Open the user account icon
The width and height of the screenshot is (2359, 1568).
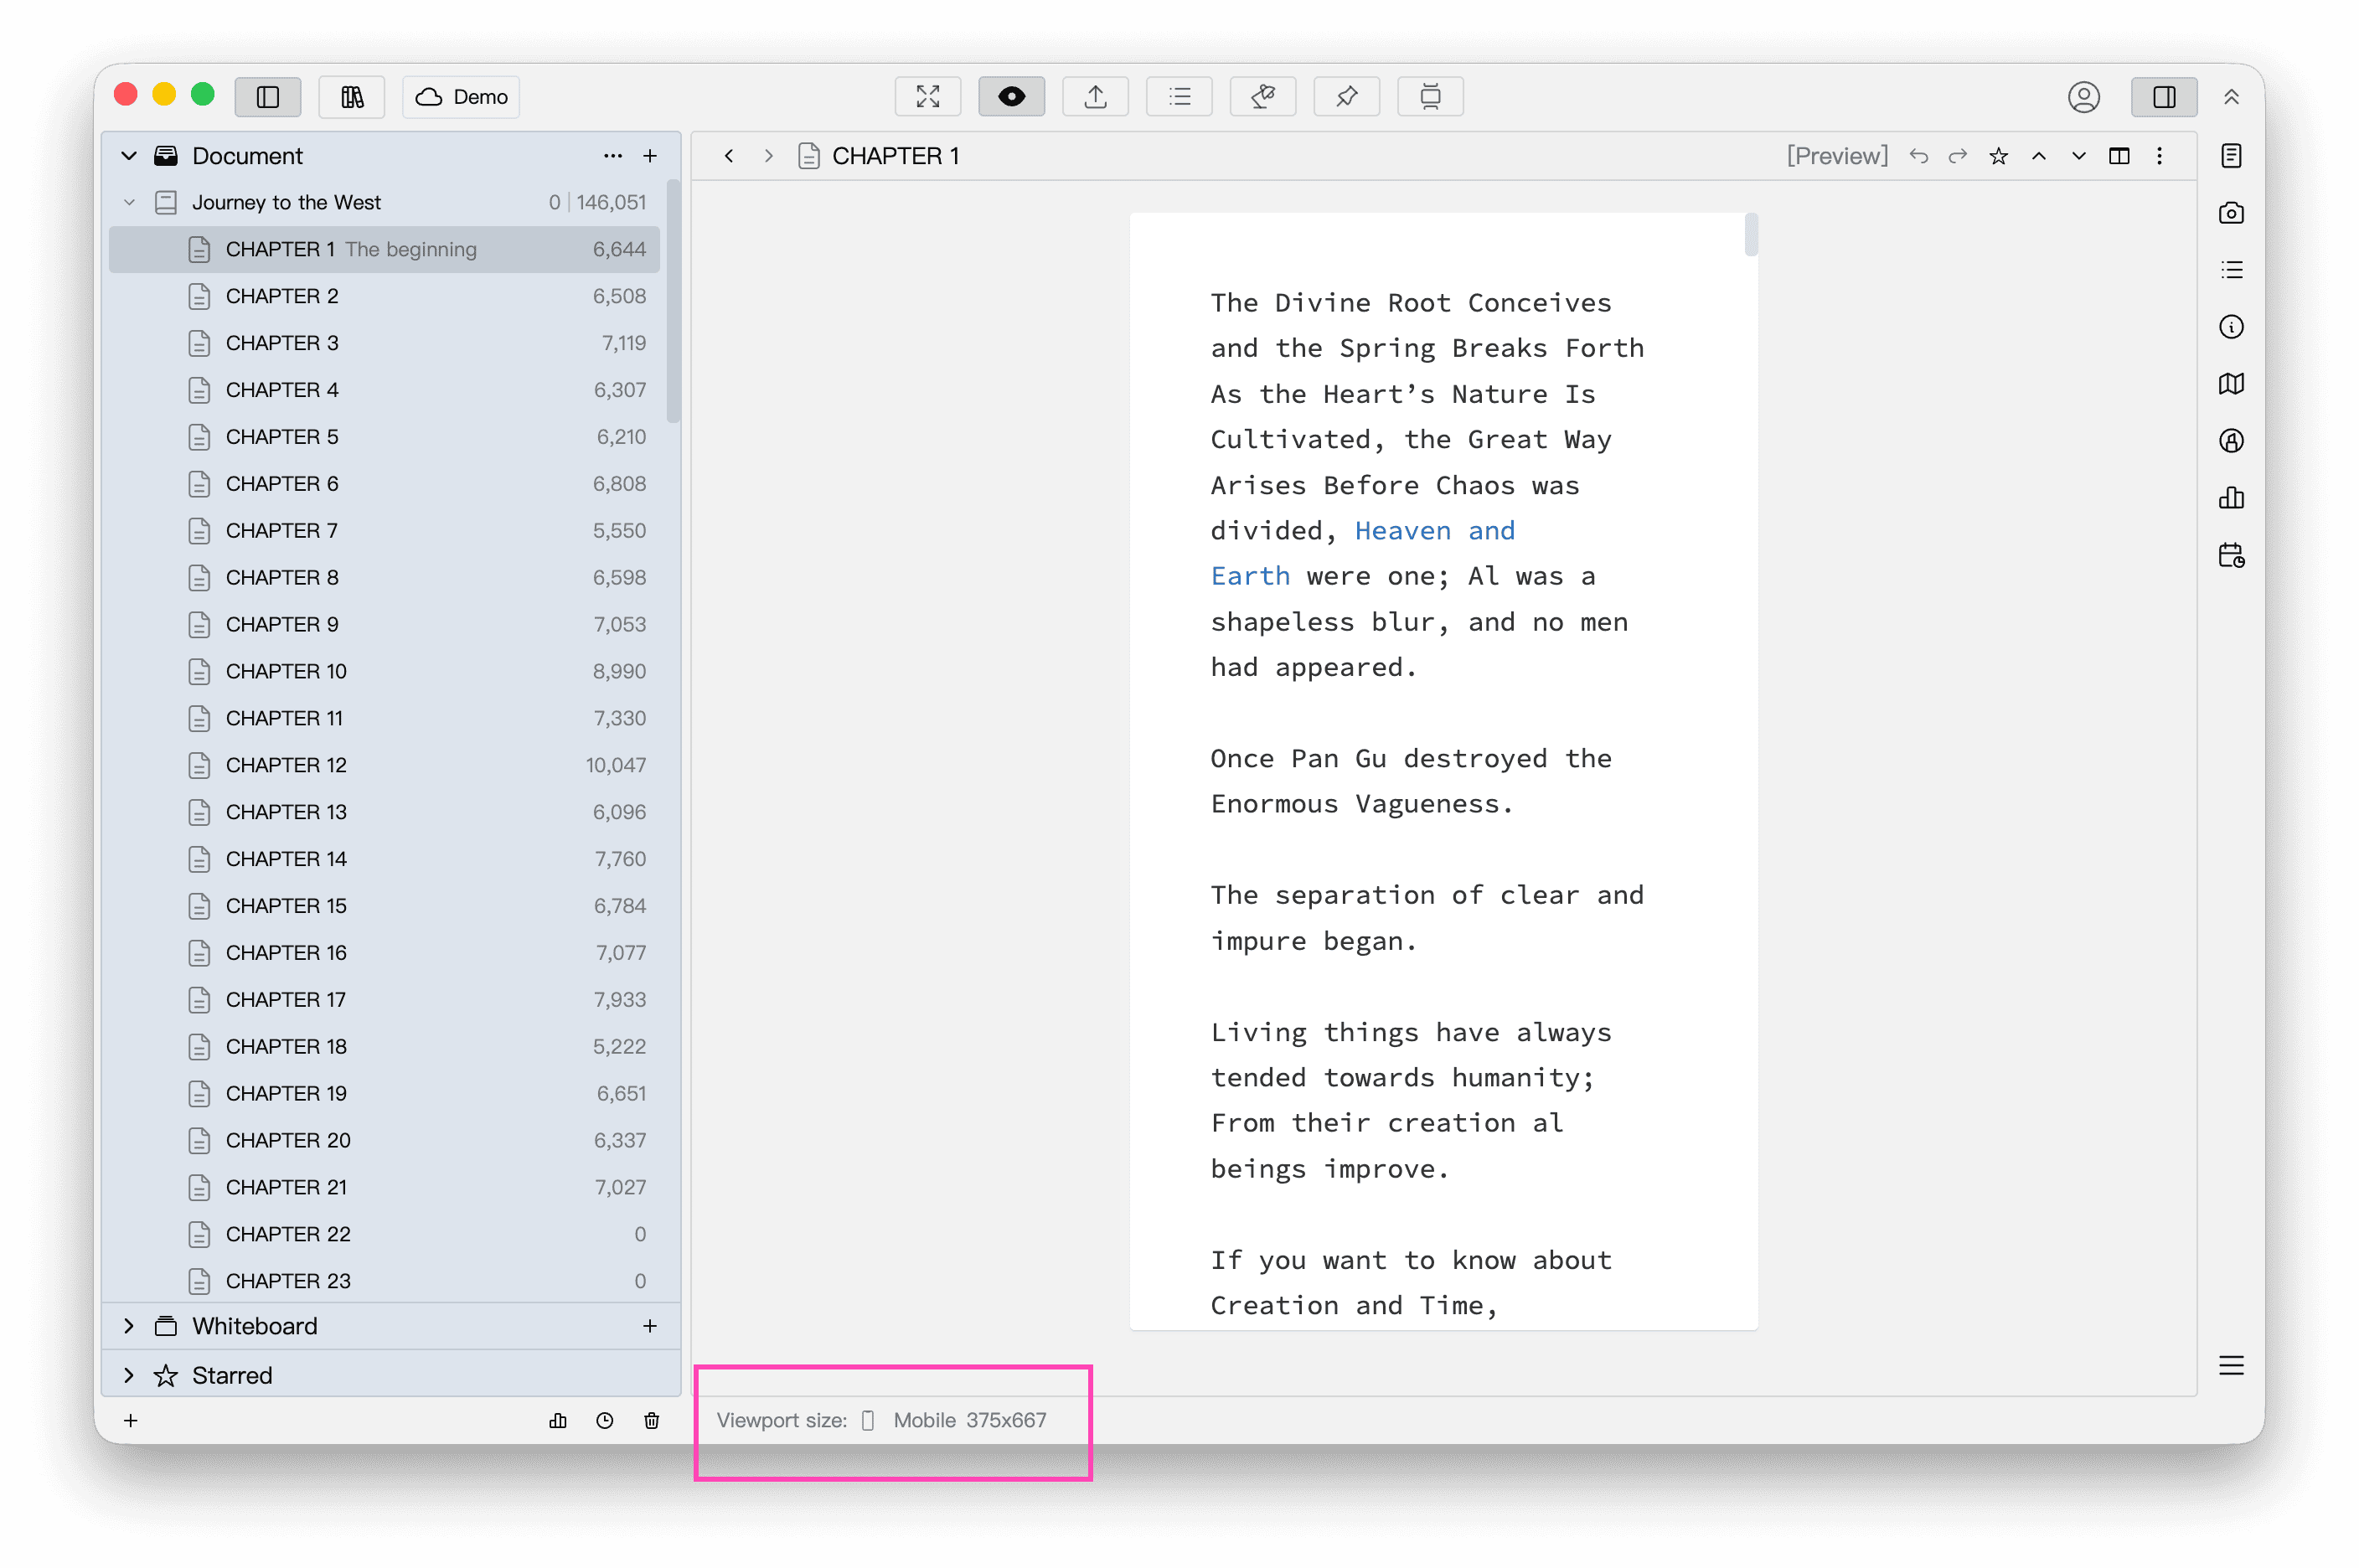pos(2083,97)
